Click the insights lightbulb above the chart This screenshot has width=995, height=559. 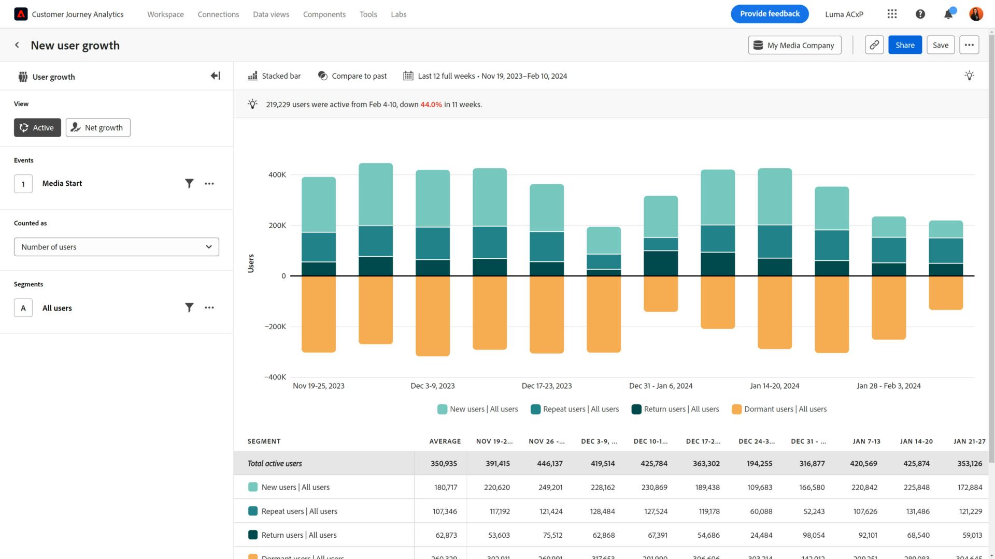tap(970, 76)
